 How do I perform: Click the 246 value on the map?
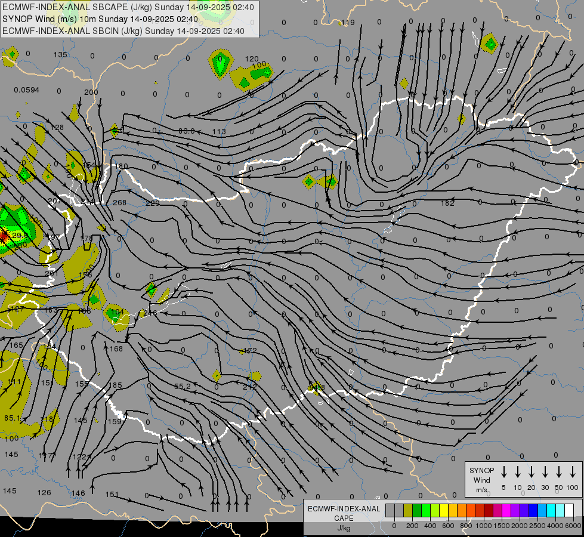tap(150, 312)
